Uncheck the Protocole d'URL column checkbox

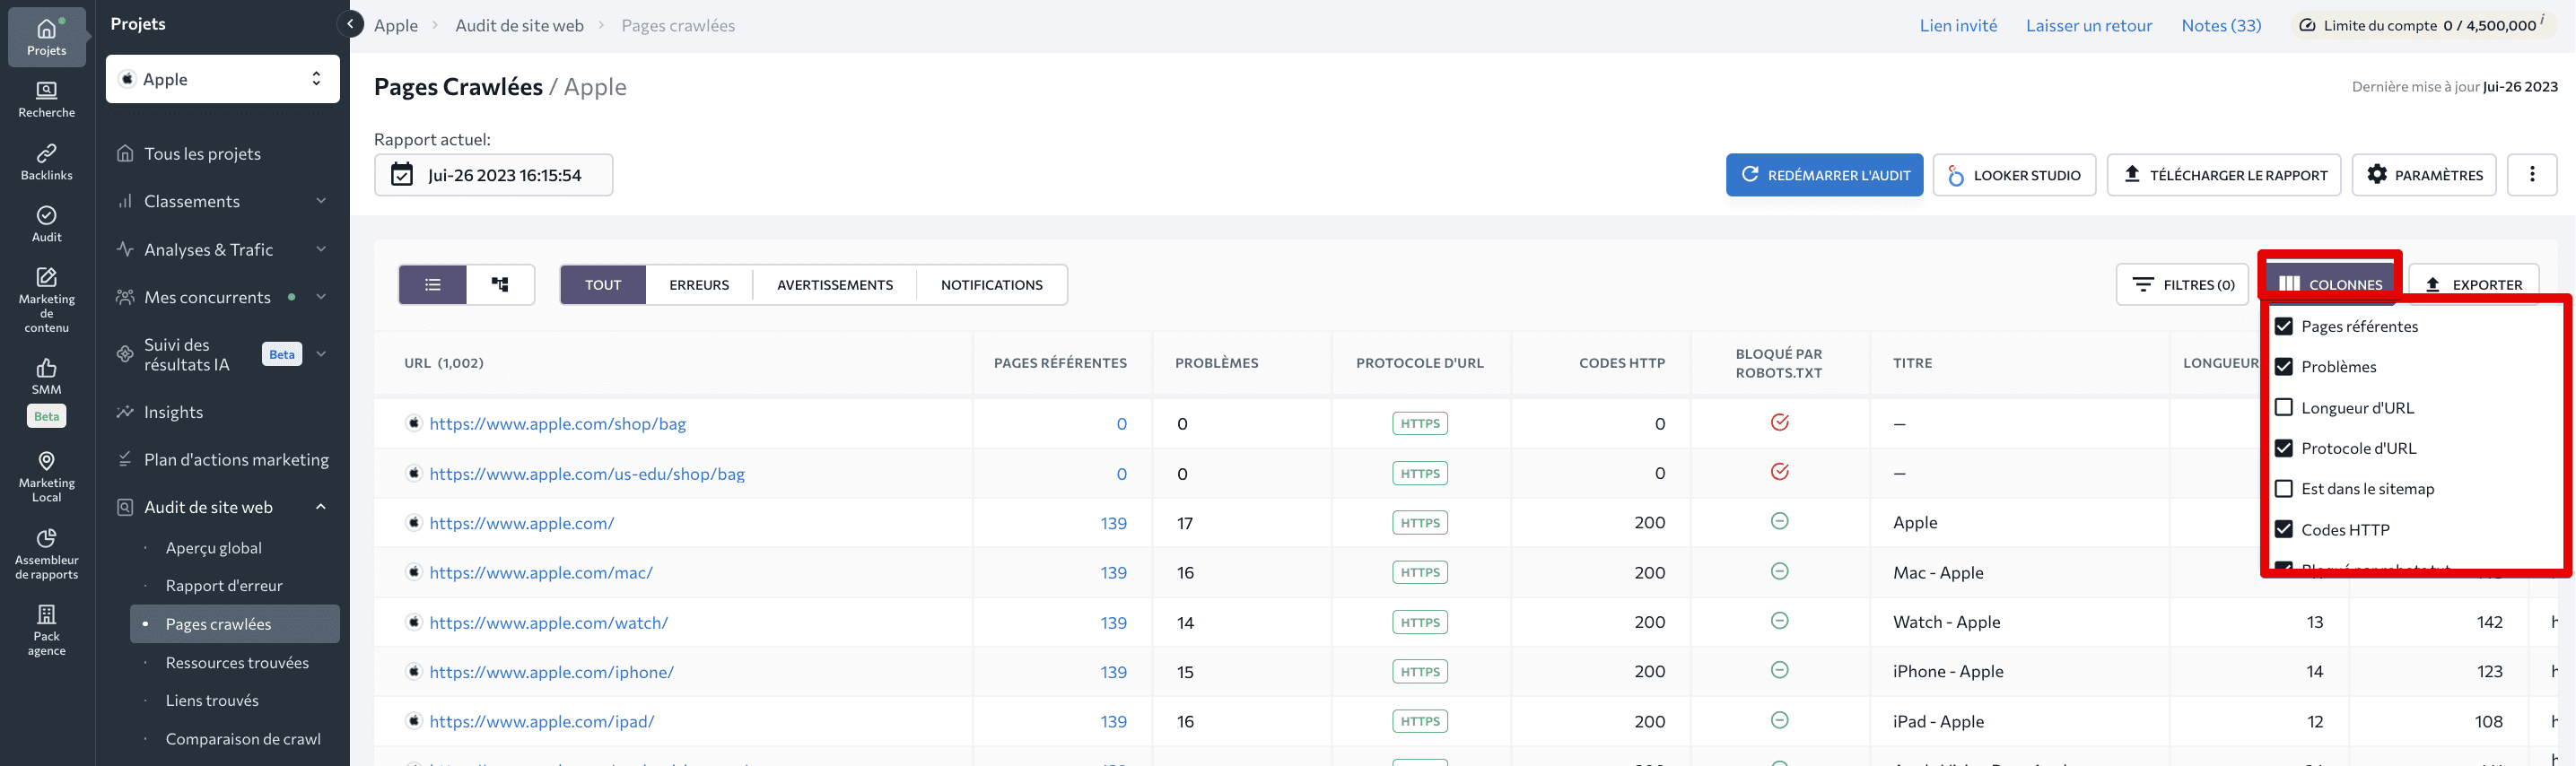pyautogui.click(x=2284, y=448)
